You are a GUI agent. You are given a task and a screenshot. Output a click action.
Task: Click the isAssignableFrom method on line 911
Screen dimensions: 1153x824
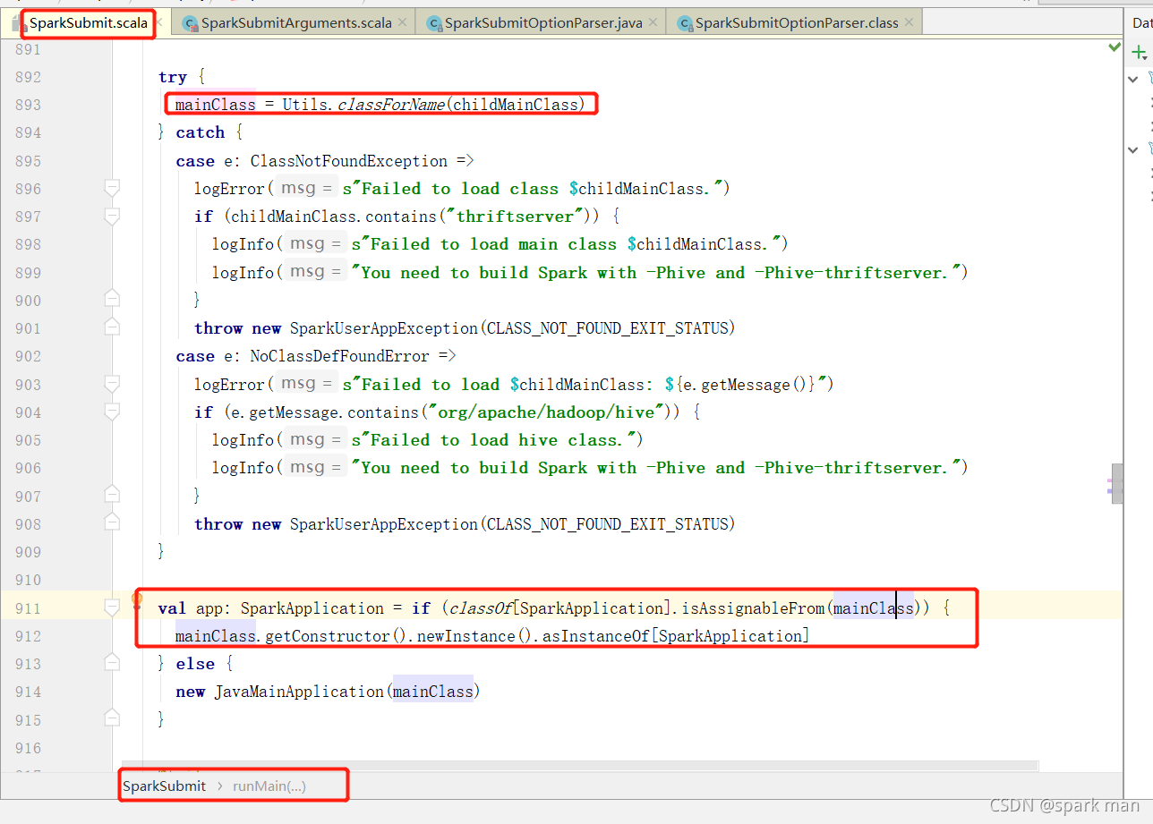[x=755, y=608]
